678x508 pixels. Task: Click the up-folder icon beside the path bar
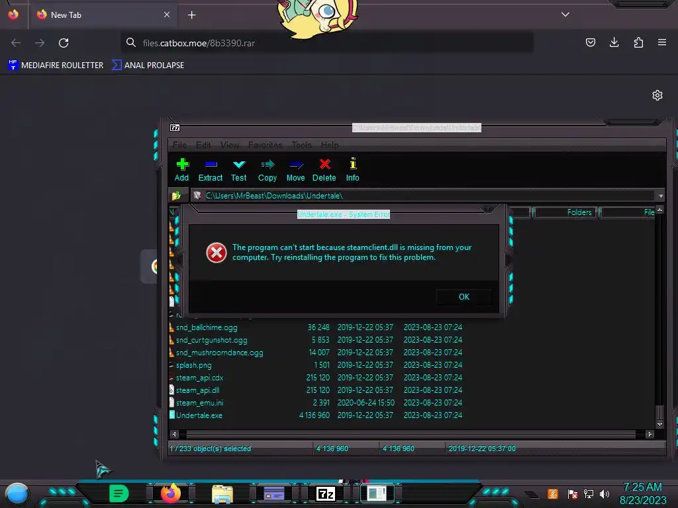(x=176, y=196)
